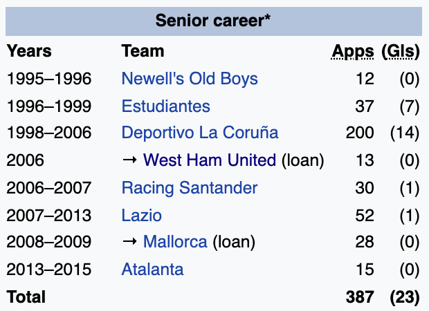Open the Deportivo La Coruña link
Viewport: 429px width, 311px height.
(199, 133)
